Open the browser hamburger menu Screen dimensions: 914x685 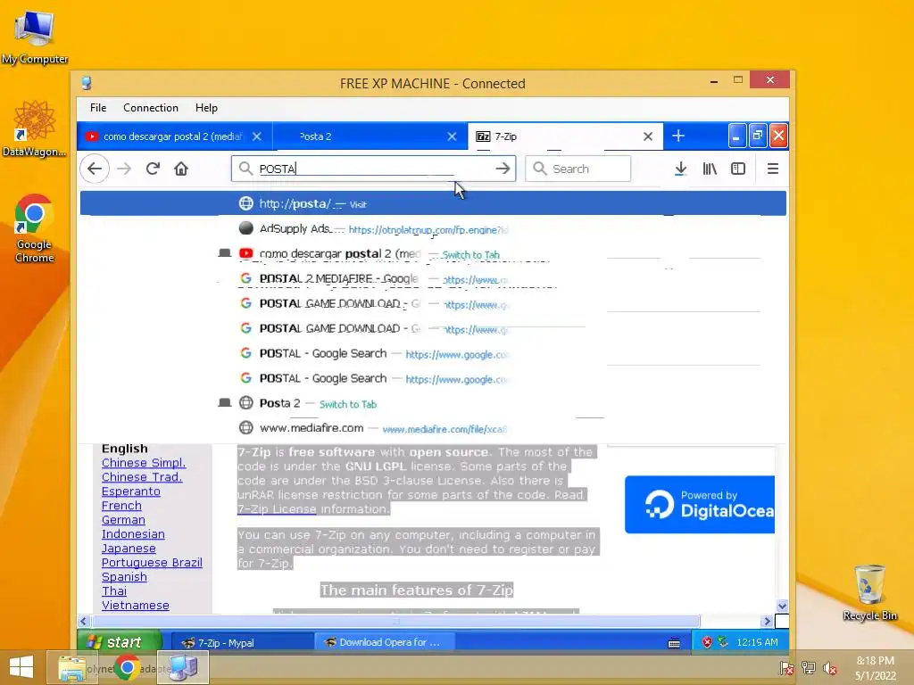click(773, 169)
